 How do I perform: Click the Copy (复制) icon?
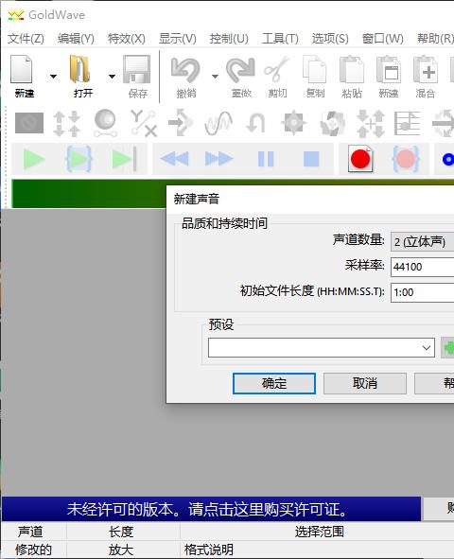315,69
